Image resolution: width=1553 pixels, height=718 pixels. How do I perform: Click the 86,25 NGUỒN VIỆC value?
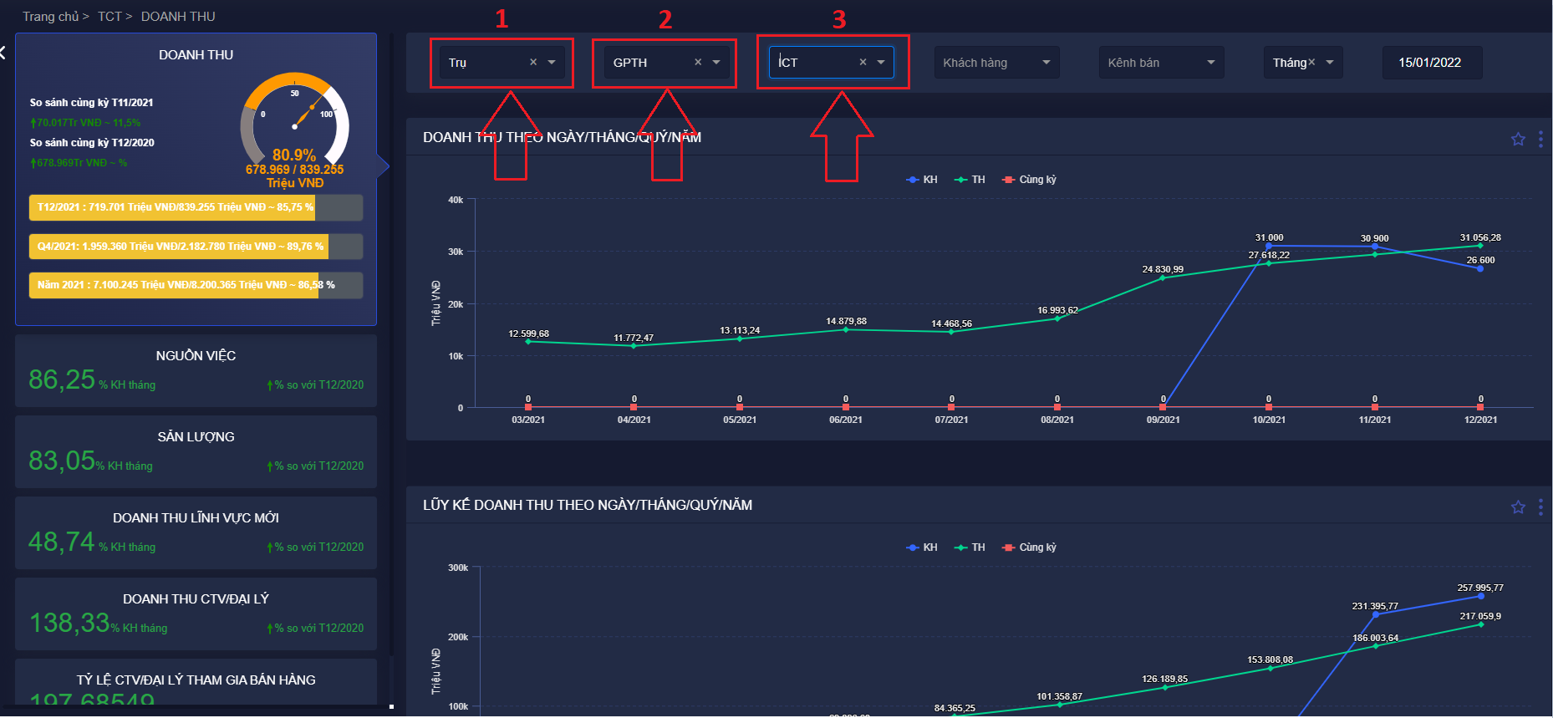coord(62,379)
